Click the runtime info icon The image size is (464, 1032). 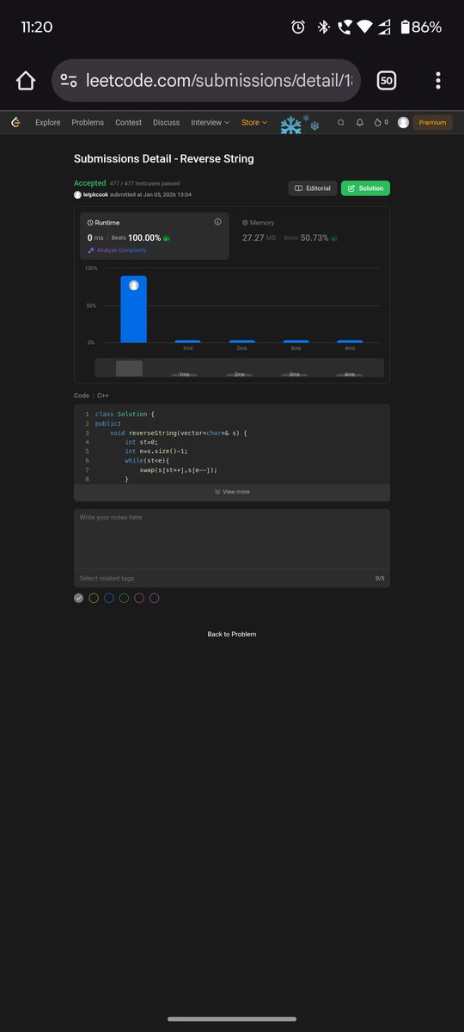point(217,222)
